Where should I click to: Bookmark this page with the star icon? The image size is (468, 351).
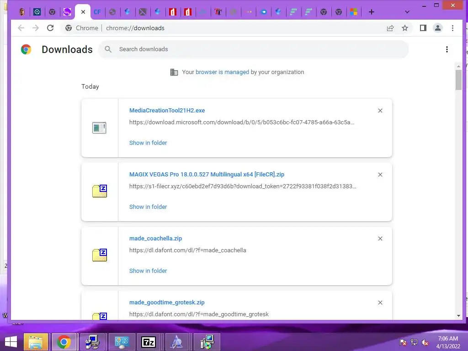point(405,28)
